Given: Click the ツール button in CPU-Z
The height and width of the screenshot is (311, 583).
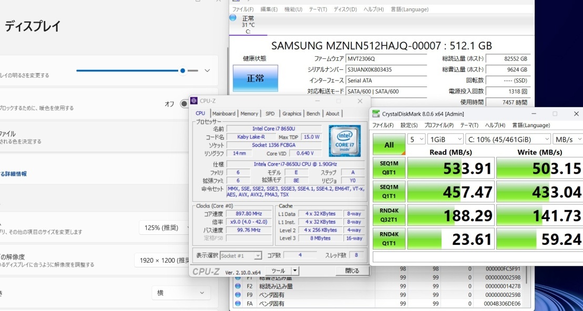Looking at the screenshot, I should click(278, 271).
